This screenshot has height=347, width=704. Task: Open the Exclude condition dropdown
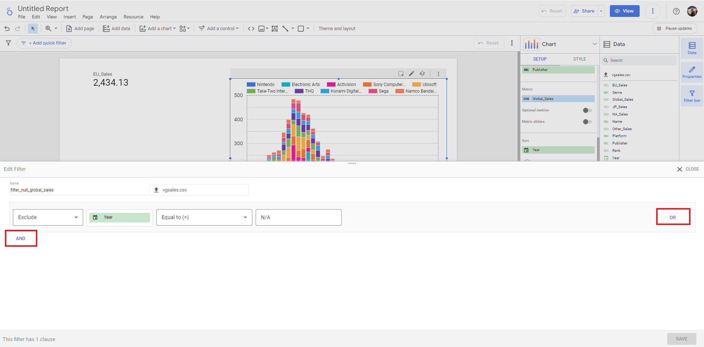pos(48,217)
